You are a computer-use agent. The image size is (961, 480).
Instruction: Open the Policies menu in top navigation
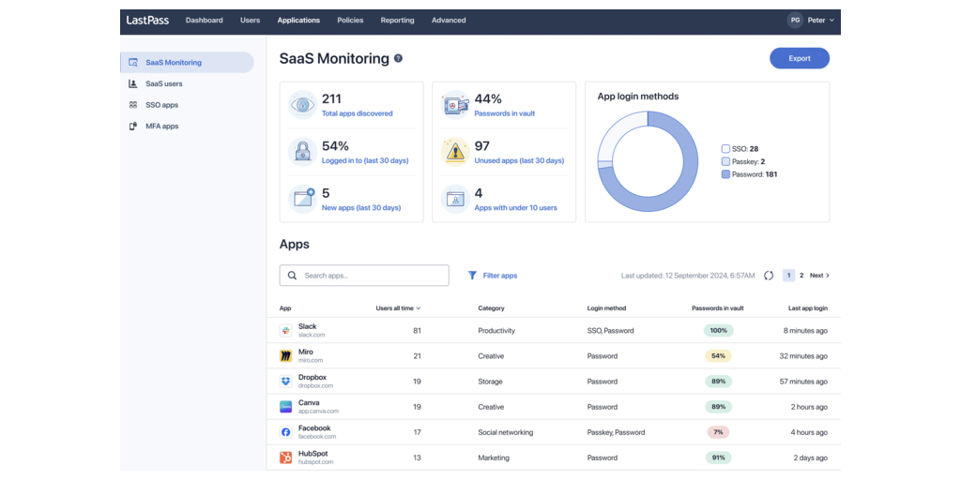point(350,20)
